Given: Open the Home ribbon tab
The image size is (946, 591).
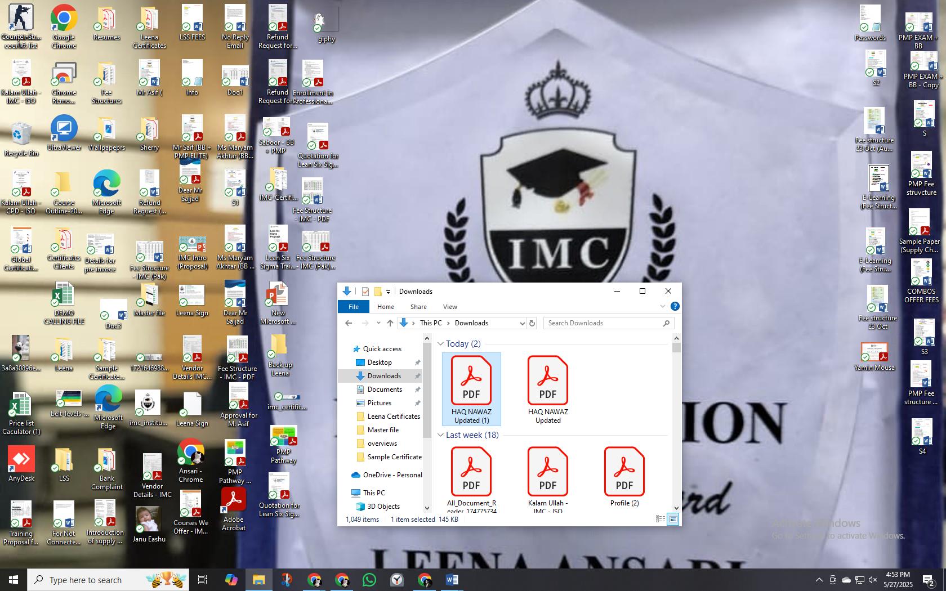Looking at the screenshot, I should click(x=386, y=307).
